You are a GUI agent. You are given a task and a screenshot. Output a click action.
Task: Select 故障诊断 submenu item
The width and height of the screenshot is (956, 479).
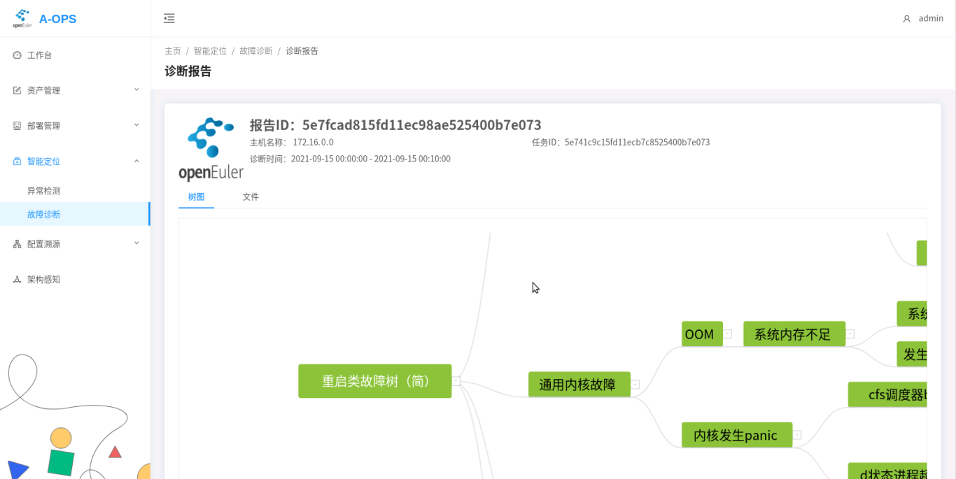pos(43,215)
